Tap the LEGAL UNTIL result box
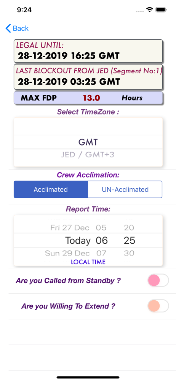Viewport: 176px width, 382px height. tap(88, 51)
